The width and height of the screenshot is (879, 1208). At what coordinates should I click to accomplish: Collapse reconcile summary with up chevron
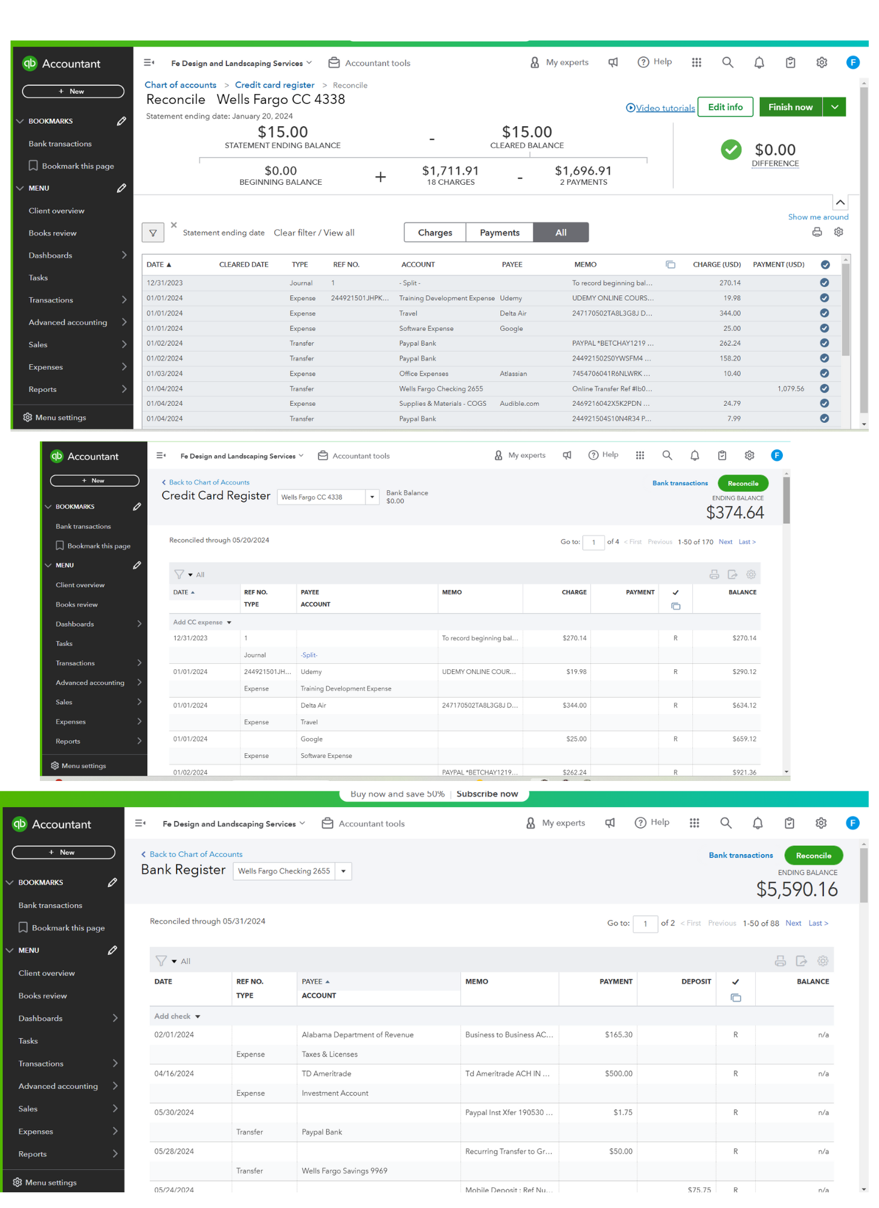[x=840, y=202]
